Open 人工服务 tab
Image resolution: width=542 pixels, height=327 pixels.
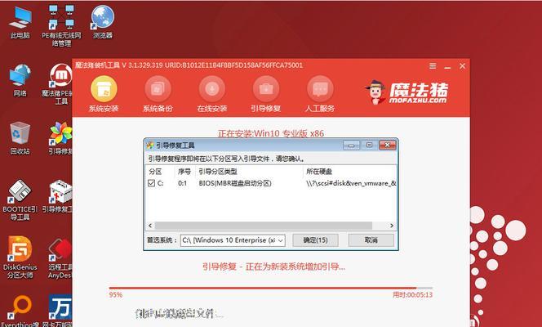coord(320,94)
